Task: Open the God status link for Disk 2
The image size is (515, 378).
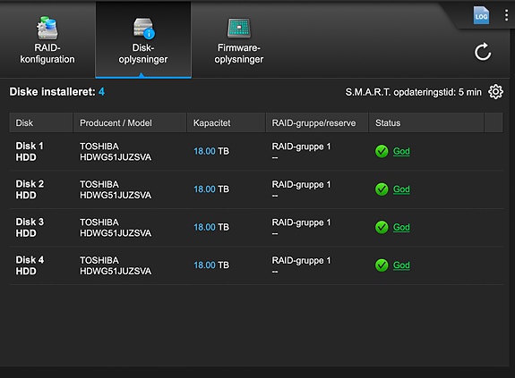Action: coord(401,189)
